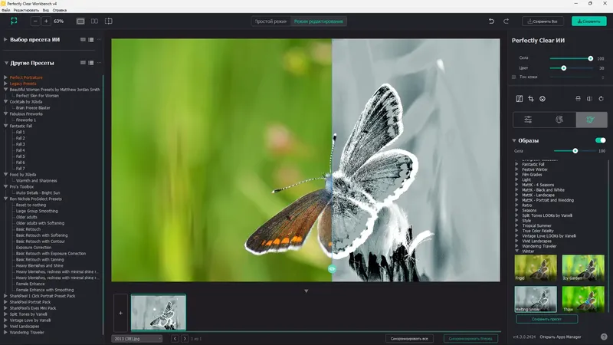Show Другие Пресеты as thumbnail grid

[83, 63]
